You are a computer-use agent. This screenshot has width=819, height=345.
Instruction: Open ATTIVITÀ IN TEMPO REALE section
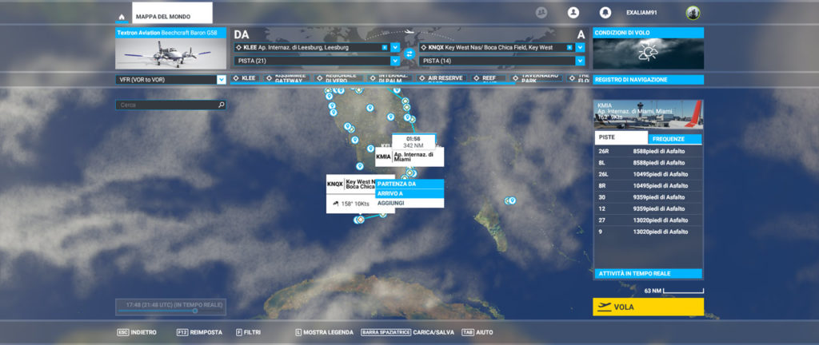pos(648,274)
